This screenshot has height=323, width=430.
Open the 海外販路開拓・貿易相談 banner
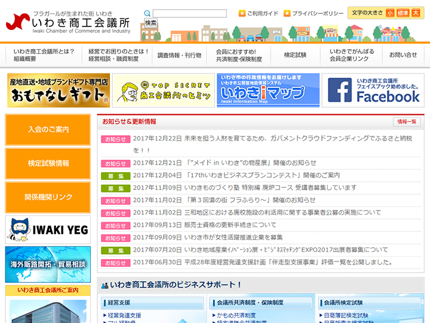tap(48, 264)
